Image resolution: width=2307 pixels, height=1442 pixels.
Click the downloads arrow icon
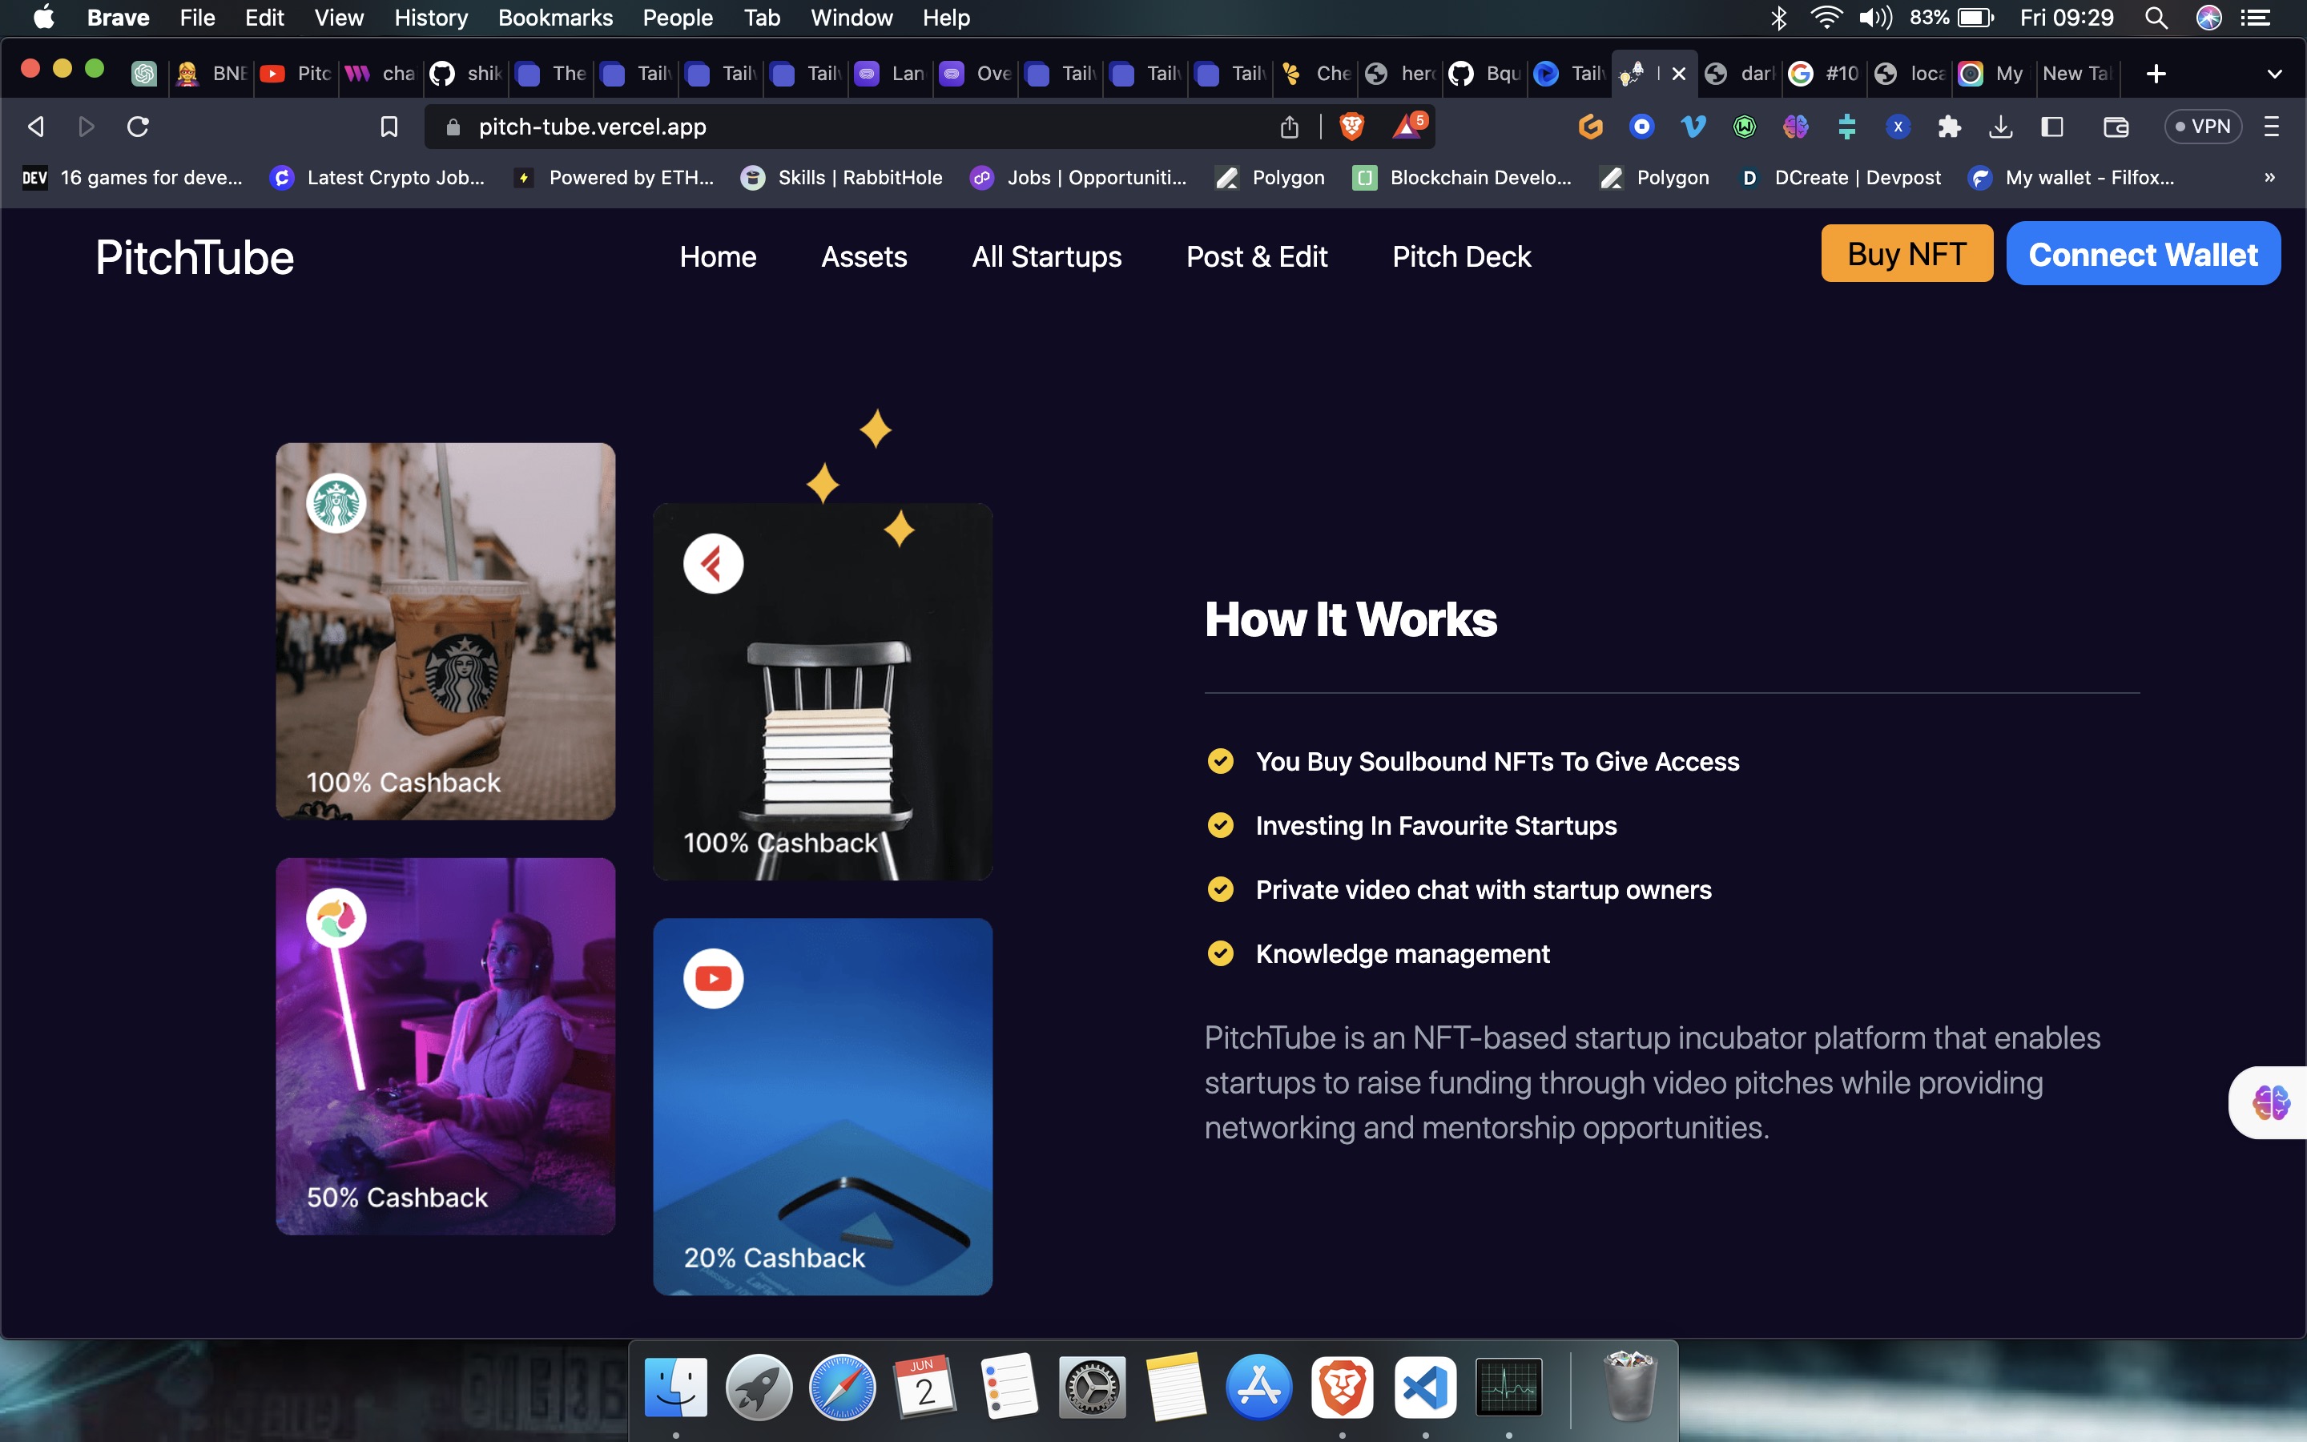coord(2000,127)
